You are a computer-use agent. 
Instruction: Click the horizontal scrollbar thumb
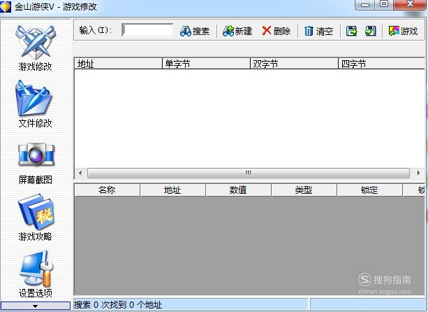click(249, 173)
